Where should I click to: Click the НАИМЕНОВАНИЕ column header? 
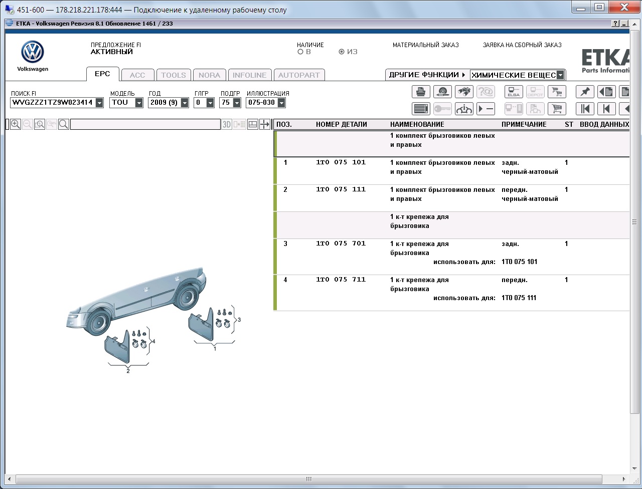417,124
